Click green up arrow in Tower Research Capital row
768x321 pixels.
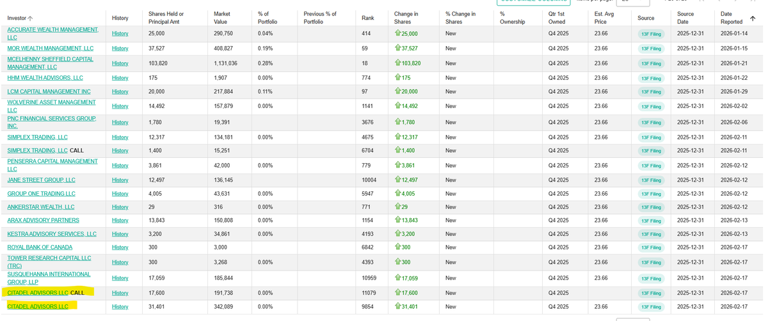pyautogui.click(x=398, y=262)
